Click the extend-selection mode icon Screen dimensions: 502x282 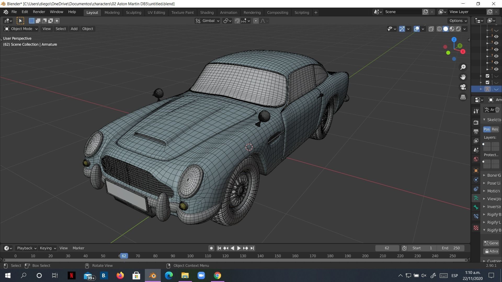[38, 21]
